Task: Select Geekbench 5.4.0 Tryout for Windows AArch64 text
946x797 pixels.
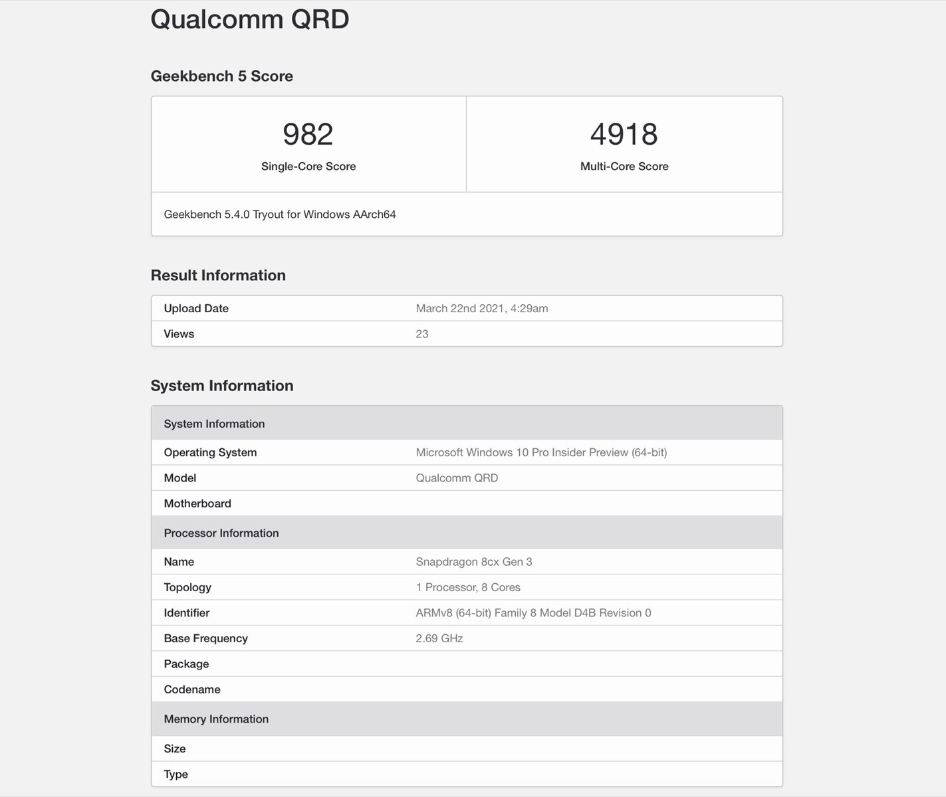Action: tap(280, 215)
